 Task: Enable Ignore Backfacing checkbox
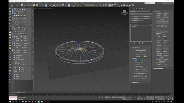[x=135, y=66]
